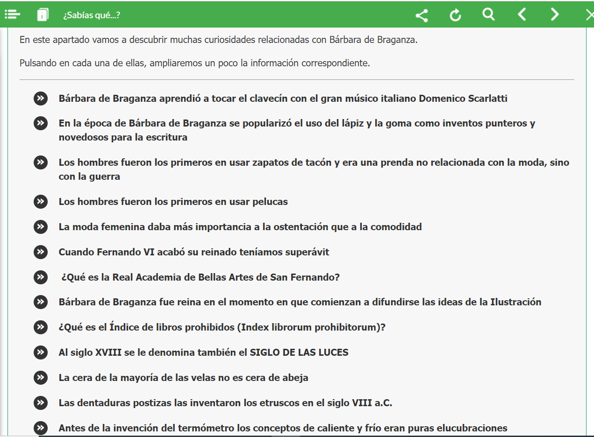Expand arrow icon beside moda femenina item
This screenshot has height=437, width=594.
[x=41, y=227]
